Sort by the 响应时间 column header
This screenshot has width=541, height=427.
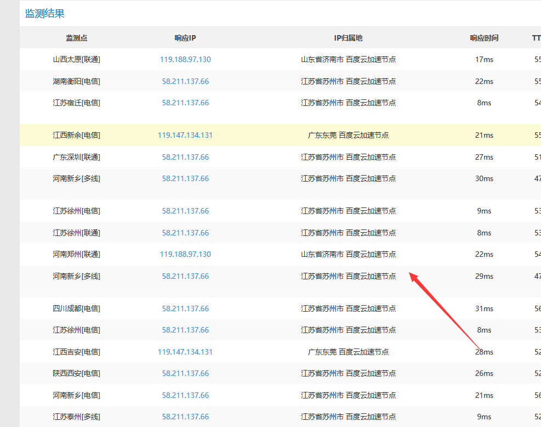[x=484, y=38]
